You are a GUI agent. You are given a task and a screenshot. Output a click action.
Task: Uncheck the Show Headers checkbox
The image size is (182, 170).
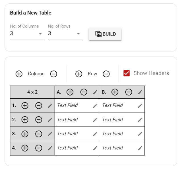[x=127, y=73]
